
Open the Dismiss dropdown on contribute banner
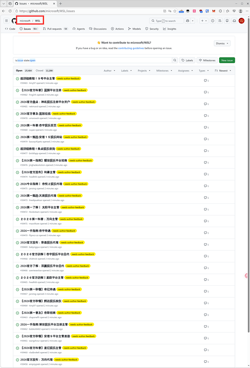[x=222, y=43]
